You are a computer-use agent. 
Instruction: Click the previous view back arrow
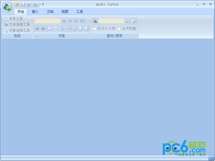tap(37, 29)
